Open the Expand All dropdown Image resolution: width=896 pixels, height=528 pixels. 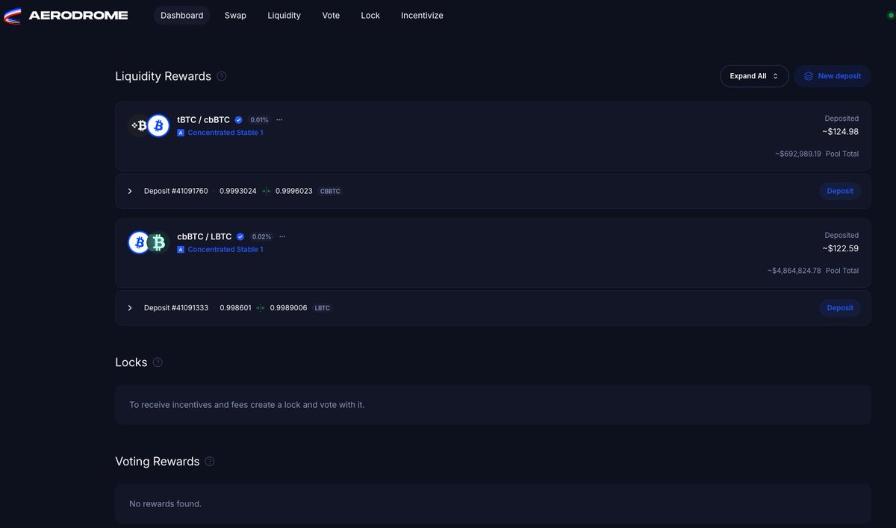[754, 76]
